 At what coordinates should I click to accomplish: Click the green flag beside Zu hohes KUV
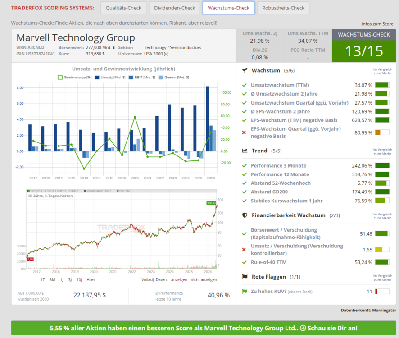point(245,292)
